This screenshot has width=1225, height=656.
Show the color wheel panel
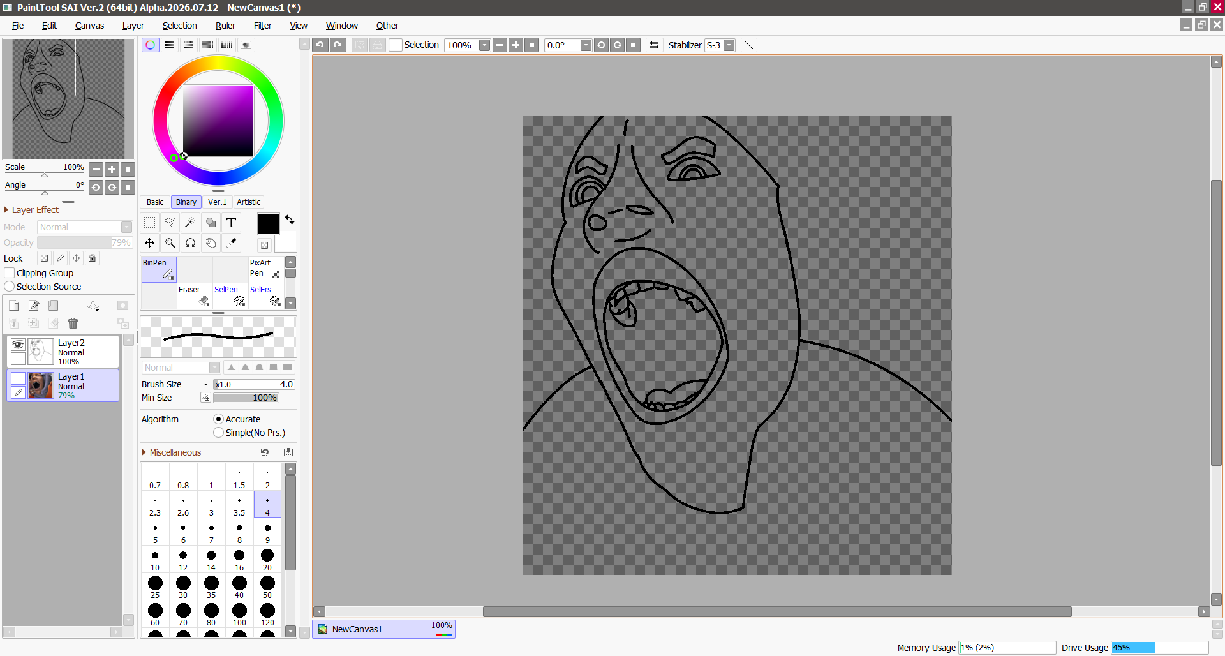coord(150,45)
